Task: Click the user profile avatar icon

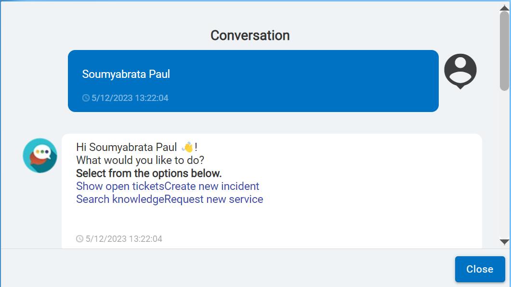Action: coord(460,71)
